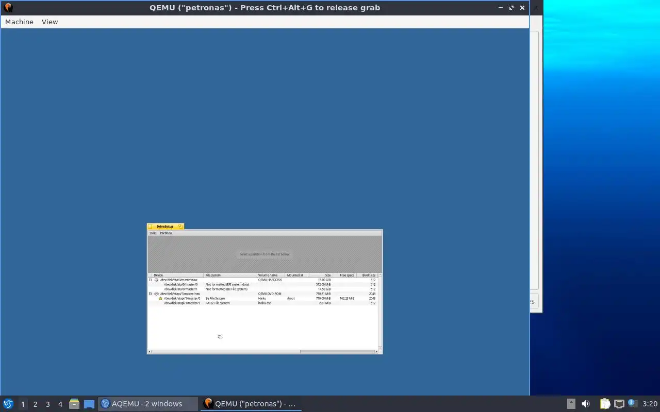Image resolution: width=660 pixels, height=412 pixels.
Task: Click the clock showing 3:20
Action: 650,404
